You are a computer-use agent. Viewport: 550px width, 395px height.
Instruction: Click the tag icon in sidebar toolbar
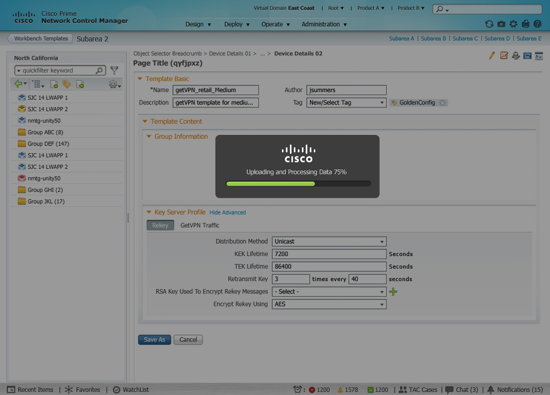pyautogui.click(x=67, y=84)
